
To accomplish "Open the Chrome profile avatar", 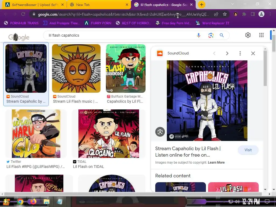I will tap(261, 14).
